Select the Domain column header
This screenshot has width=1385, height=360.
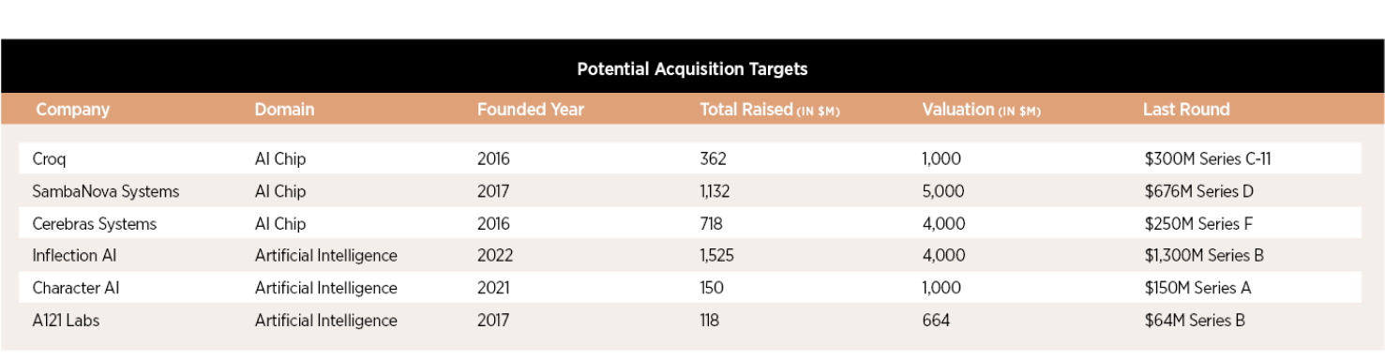284,110
